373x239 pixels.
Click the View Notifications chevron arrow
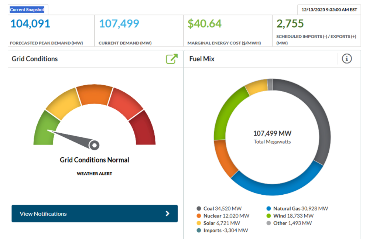point(167,214)
